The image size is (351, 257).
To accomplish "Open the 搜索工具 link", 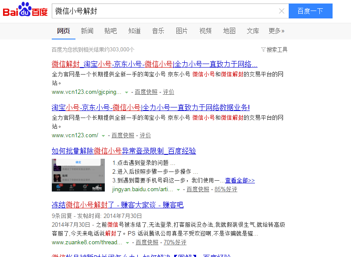I will [x=277, y=50].
